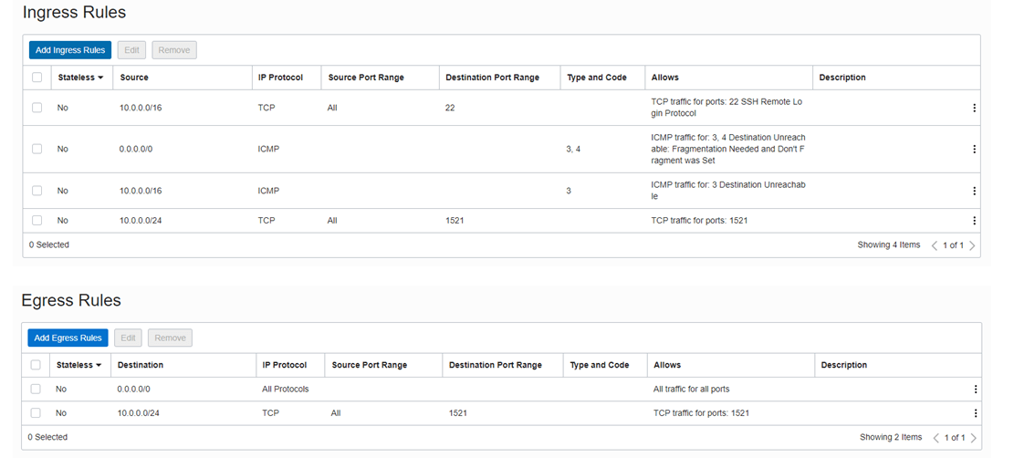Go to previous page of ingress rules
The image size is (1035, 468).
coord(934,245)
